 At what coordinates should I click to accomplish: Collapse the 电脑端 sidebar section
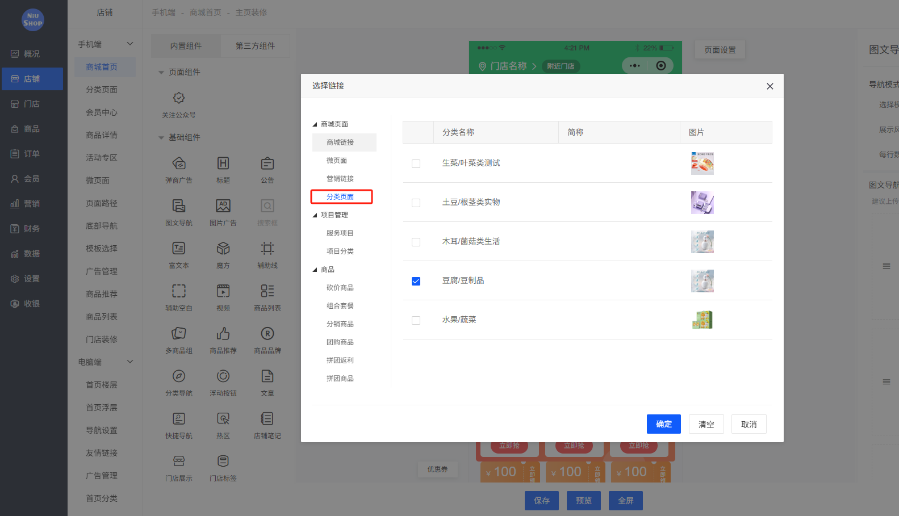[x=130, y=362]
